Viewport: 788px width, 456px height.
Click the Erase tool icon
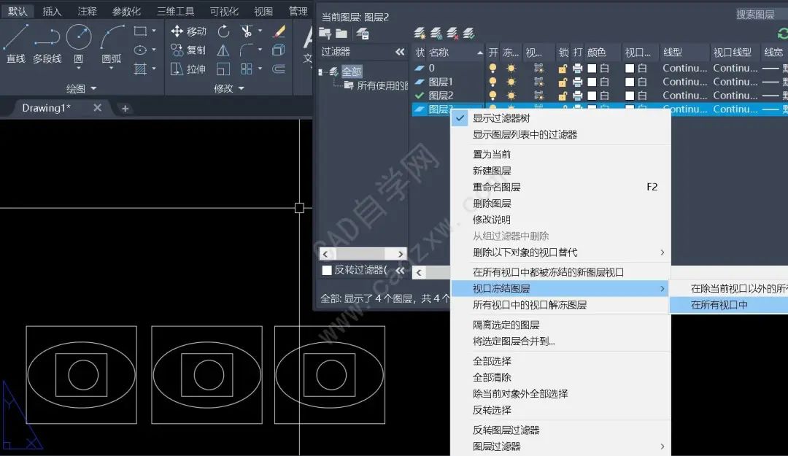(x=279, y=31)
